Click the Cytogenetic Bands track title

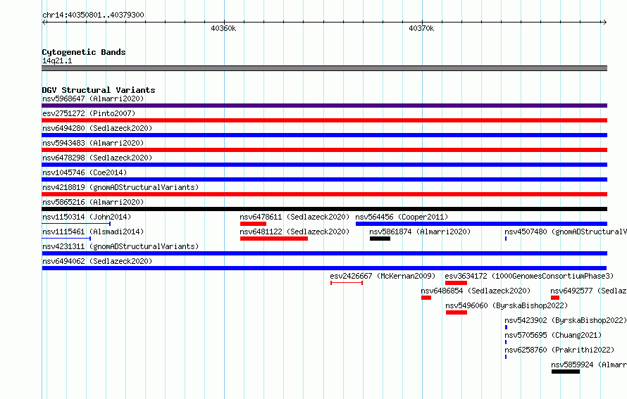point(84,52)
